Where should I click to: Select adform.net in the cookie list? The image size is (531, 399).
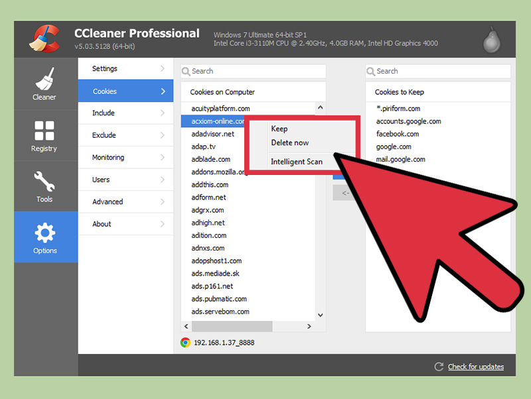(208, 197)
